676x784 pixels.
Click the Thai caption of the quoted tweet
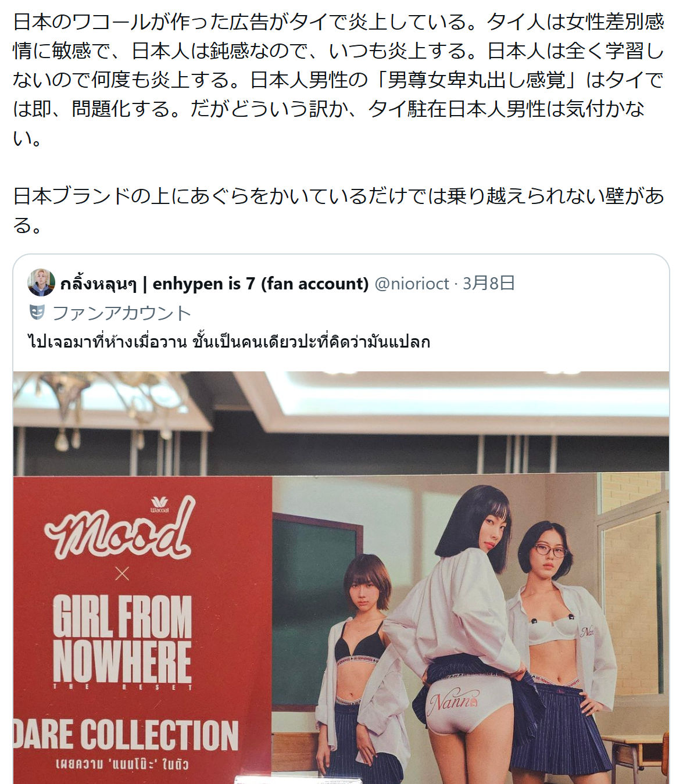(x=229, y=341)
